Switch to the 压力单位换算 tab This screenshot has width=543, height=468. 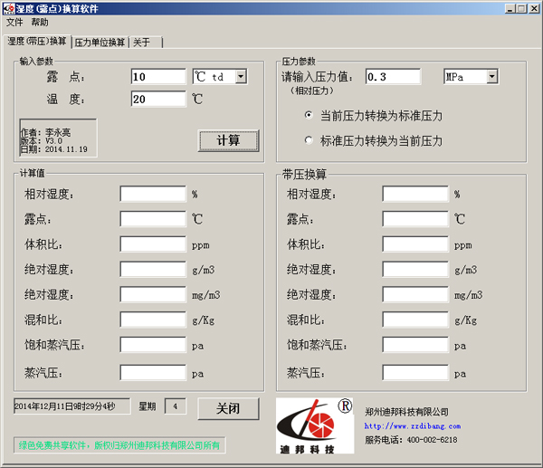(100, 42)
